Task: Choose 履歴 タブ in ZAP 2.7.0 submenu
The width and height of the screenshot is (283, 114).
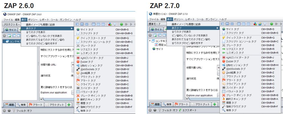Action: coord(250,103)
